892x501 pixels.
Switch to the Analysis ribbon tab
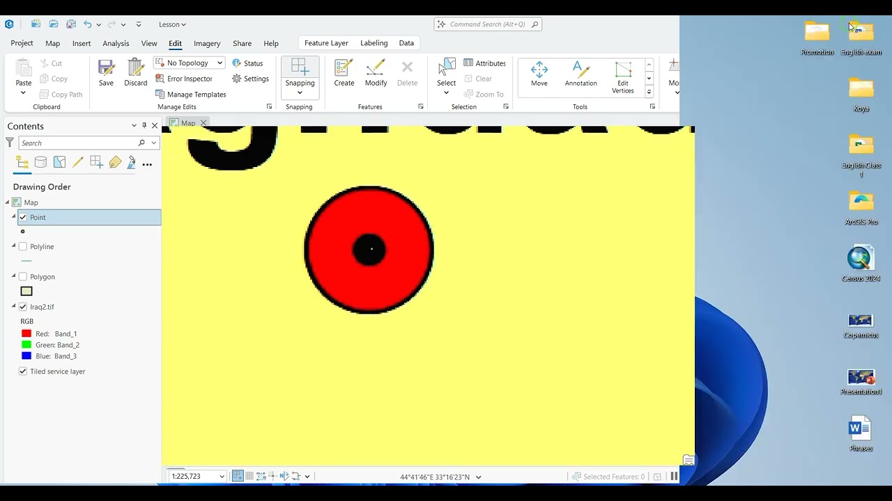(x=116, y=43)
